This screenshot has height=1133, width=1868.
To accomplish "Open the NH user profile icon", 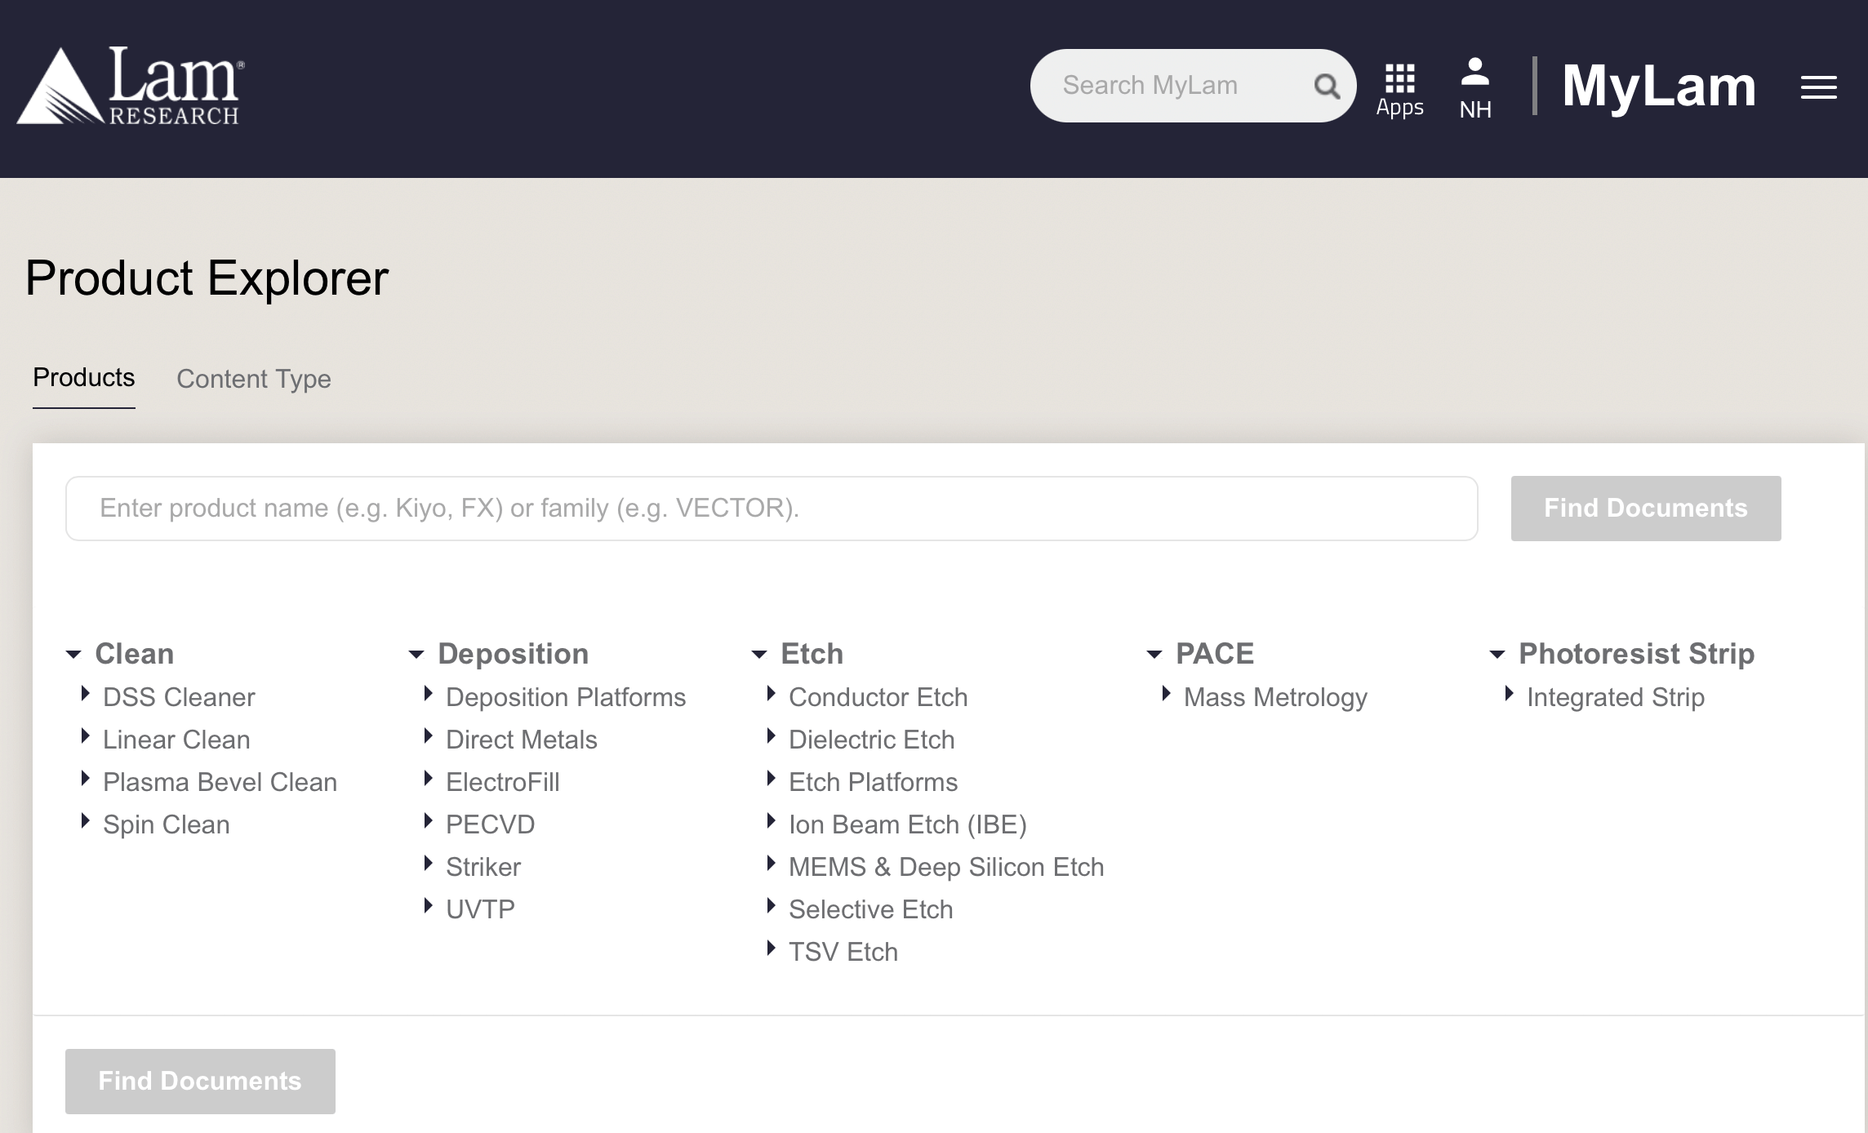I will point(1474,87).
